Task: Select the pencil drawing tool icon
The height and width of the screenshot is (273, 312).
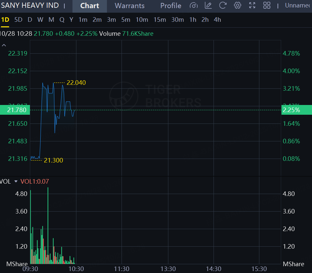Action: click(208, 6)
